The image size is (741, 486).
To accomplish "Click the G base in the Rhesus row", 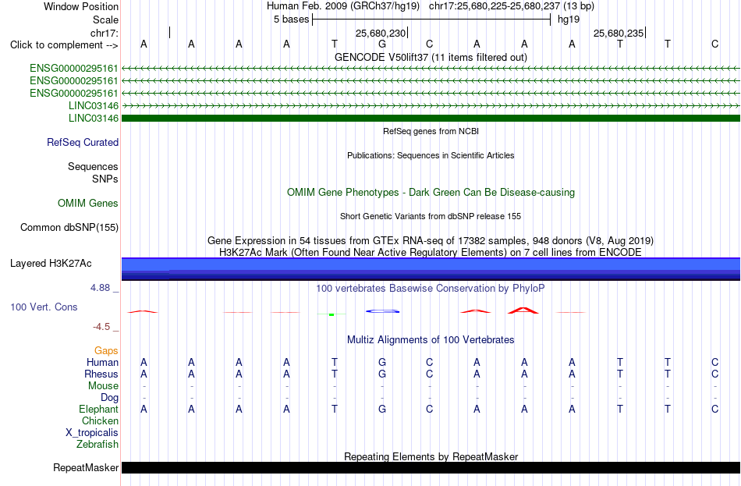I will click(382, 374).
